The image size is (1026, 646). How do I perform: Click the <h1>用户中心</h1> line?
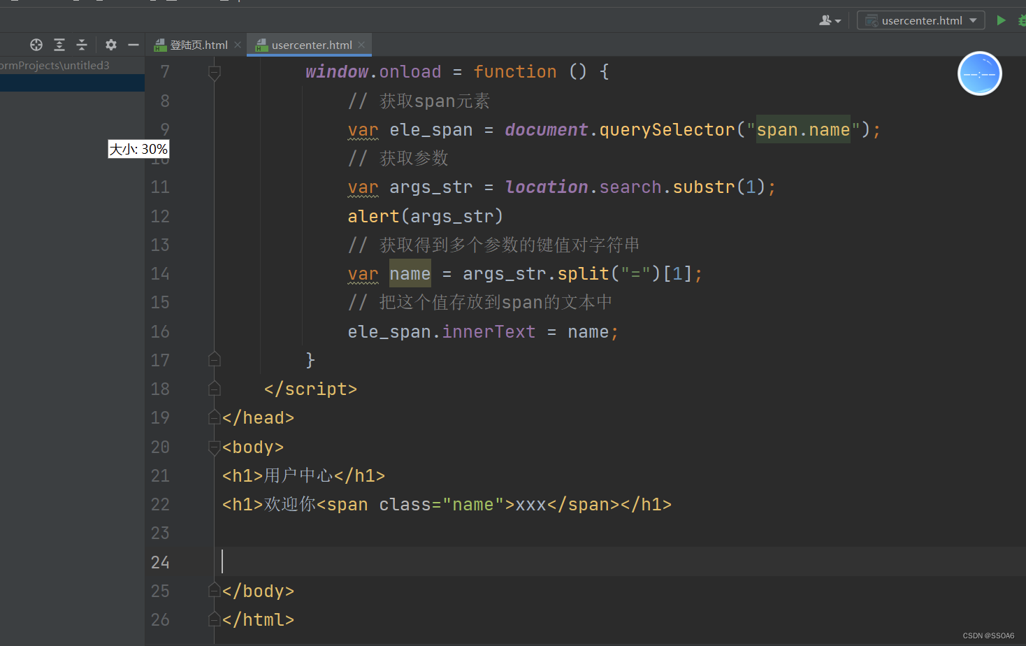(x=303, y=475)
